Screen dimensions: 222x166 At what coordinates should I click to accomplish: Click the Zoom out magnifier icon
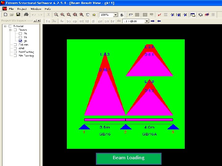click(56, 14)
